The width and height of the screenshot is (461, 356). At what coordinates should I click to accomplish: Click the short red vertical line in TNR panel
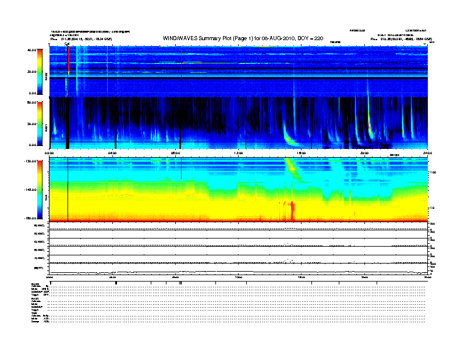pos(181,168)
